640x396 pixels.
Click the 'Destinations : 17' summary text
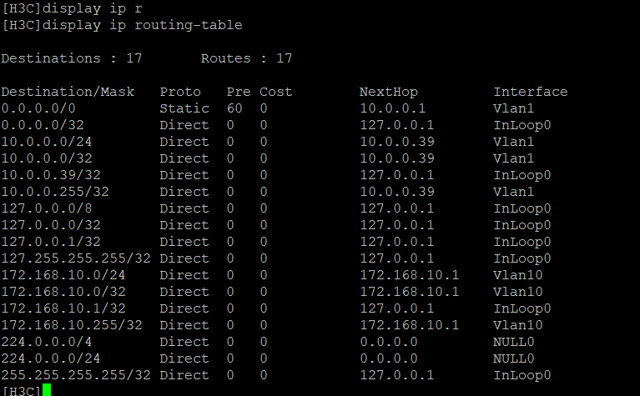click(x=72, y=58)
